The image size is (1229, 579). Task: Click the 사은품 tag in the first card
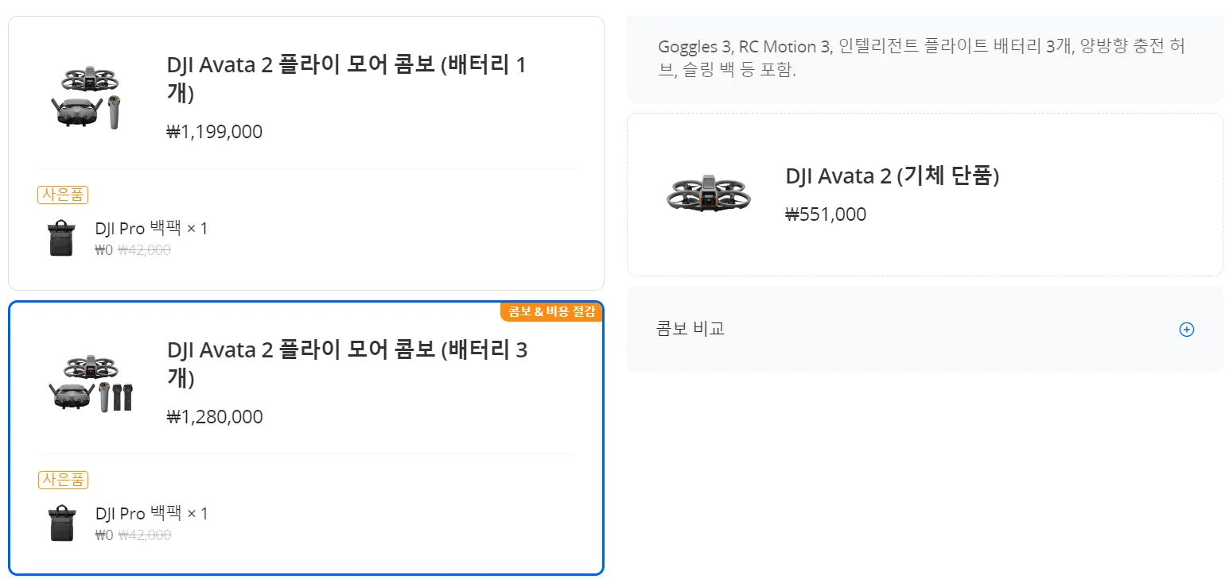(x=63, y=195)
